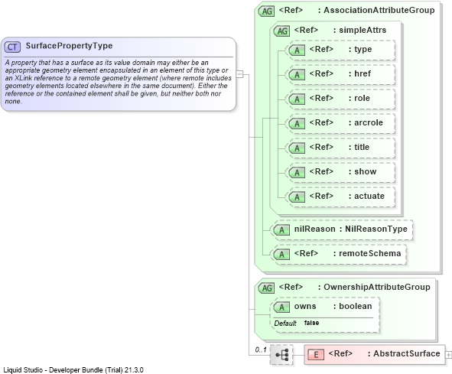The width and height of the screenshot is (452, 374).
Task: Select the AssociationAttributeGroup label
Action: tap(379, 10)
